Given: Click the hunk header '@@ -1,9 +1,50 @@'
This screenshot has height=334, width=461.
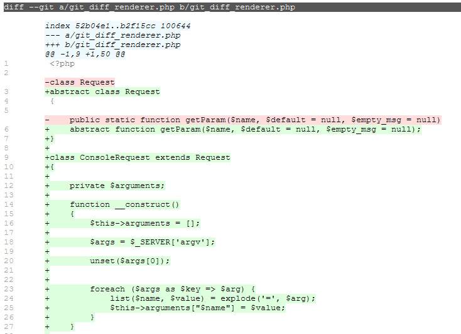Looking at the screenshot, I should 85,55.
